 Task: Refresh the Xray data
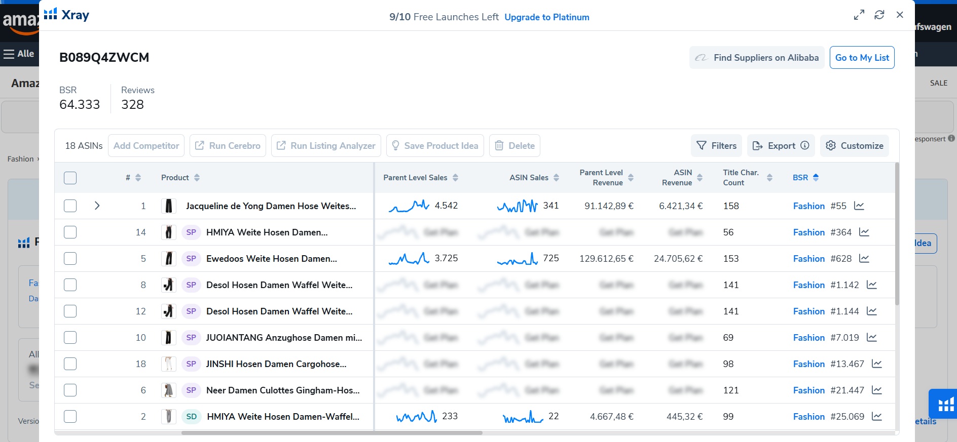(x=879, y=15)
